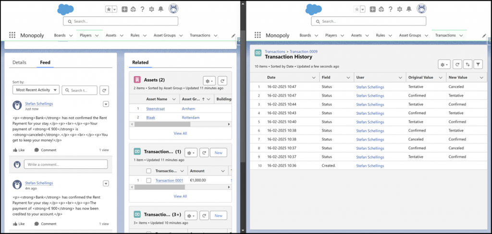Click New in the Transaction (3+) list

[219, 215]
